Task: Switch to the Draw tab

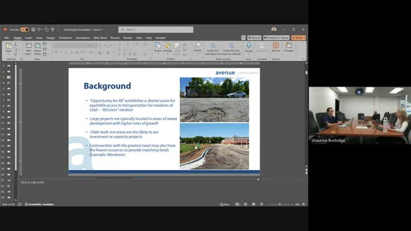Action: 39,38
